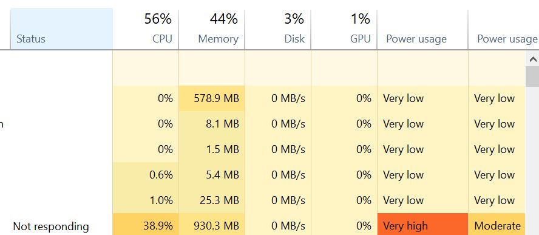
Task: Sort by the CPU column header
Action: [146, 29]
